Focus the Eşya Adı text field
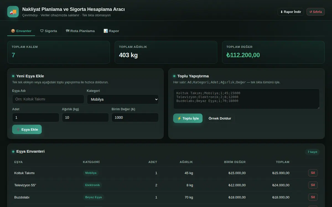The image size is (332, 207). pyautogui.click(x=48, y=99)
